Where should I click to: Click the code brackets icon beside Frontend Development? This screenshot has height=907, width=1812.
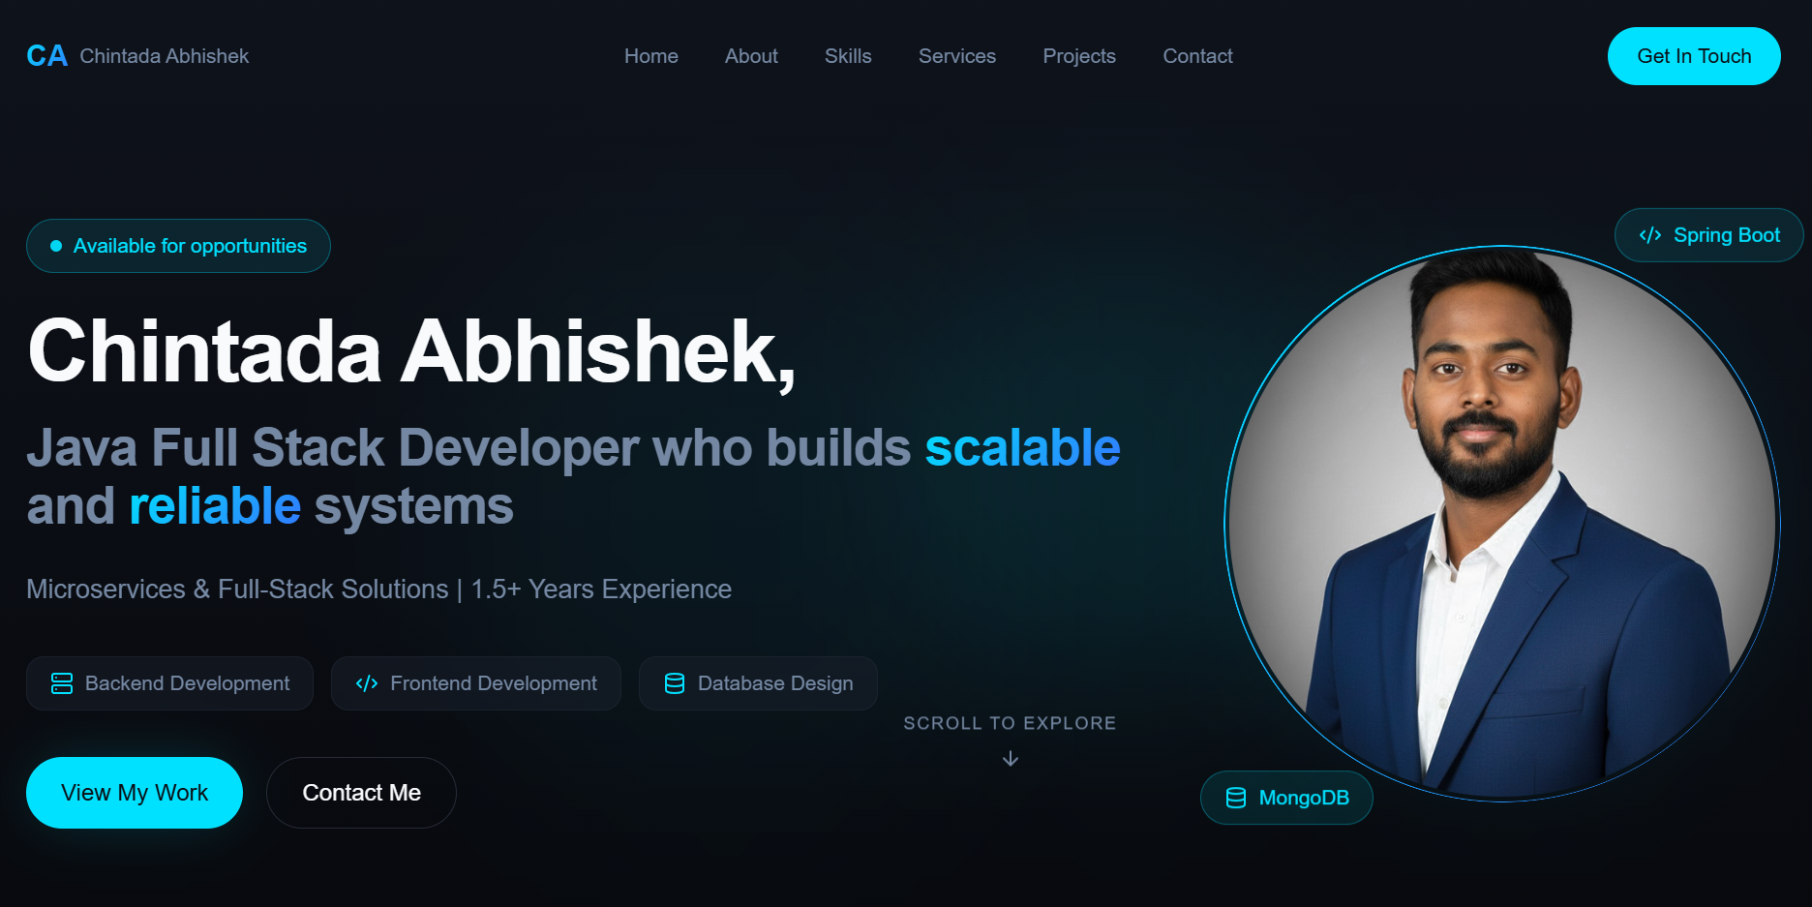click(x=367, y=683)
